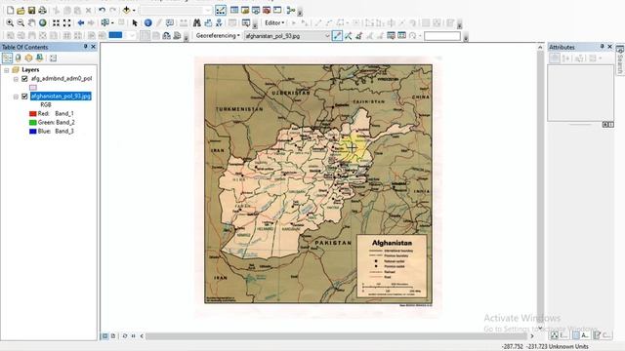Switch to List By Selection
Viewport: 625px width, 351px height.
tap(39, 58)
